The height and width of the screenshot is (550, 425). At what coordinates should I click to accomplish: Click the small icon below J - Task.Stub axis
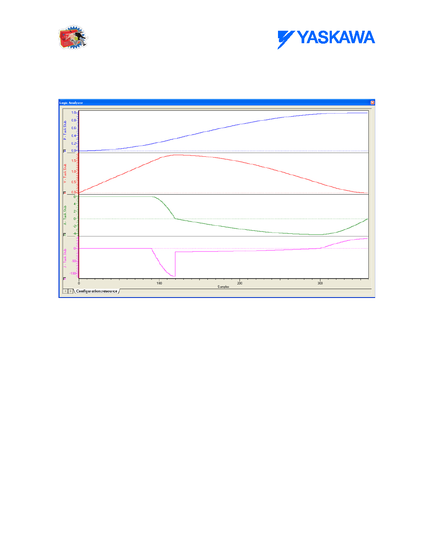(x=65, y=279)
